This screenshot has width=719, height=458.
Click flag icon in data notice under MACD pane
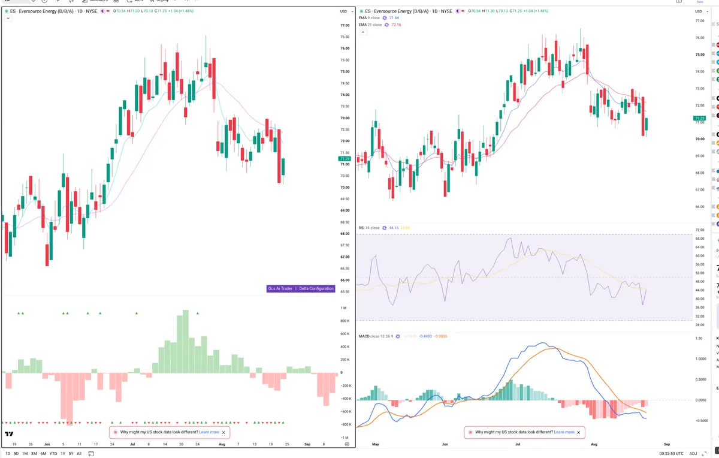[470, 432]
